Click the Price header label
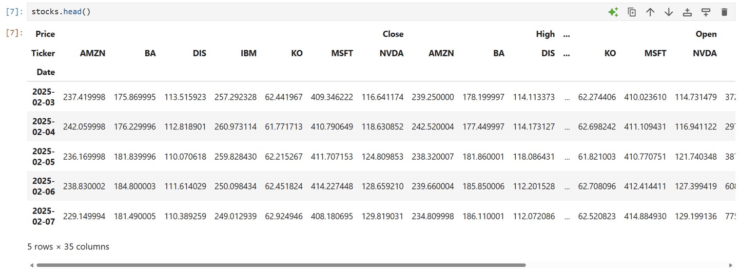Viewport: 739px width, 275px height. 45,34
